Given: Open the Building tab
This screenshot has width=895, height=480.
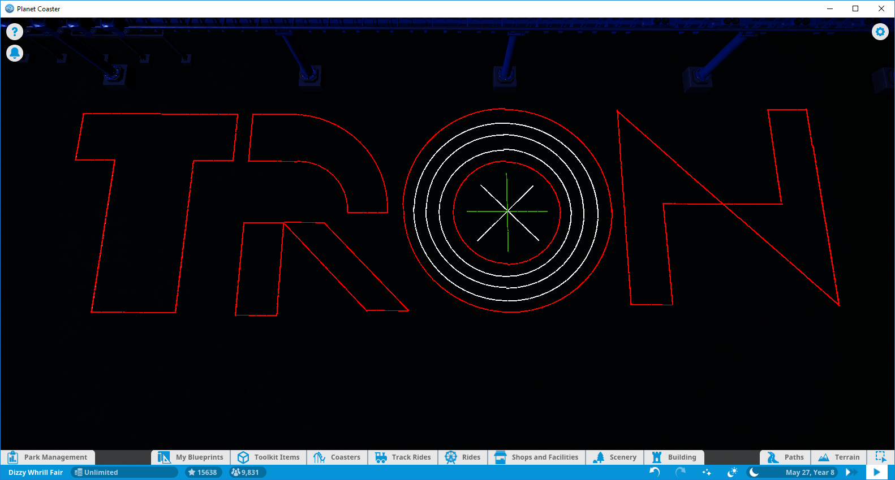Looking at the screenshot, I should pyautogui.click(x=674, y=457).
